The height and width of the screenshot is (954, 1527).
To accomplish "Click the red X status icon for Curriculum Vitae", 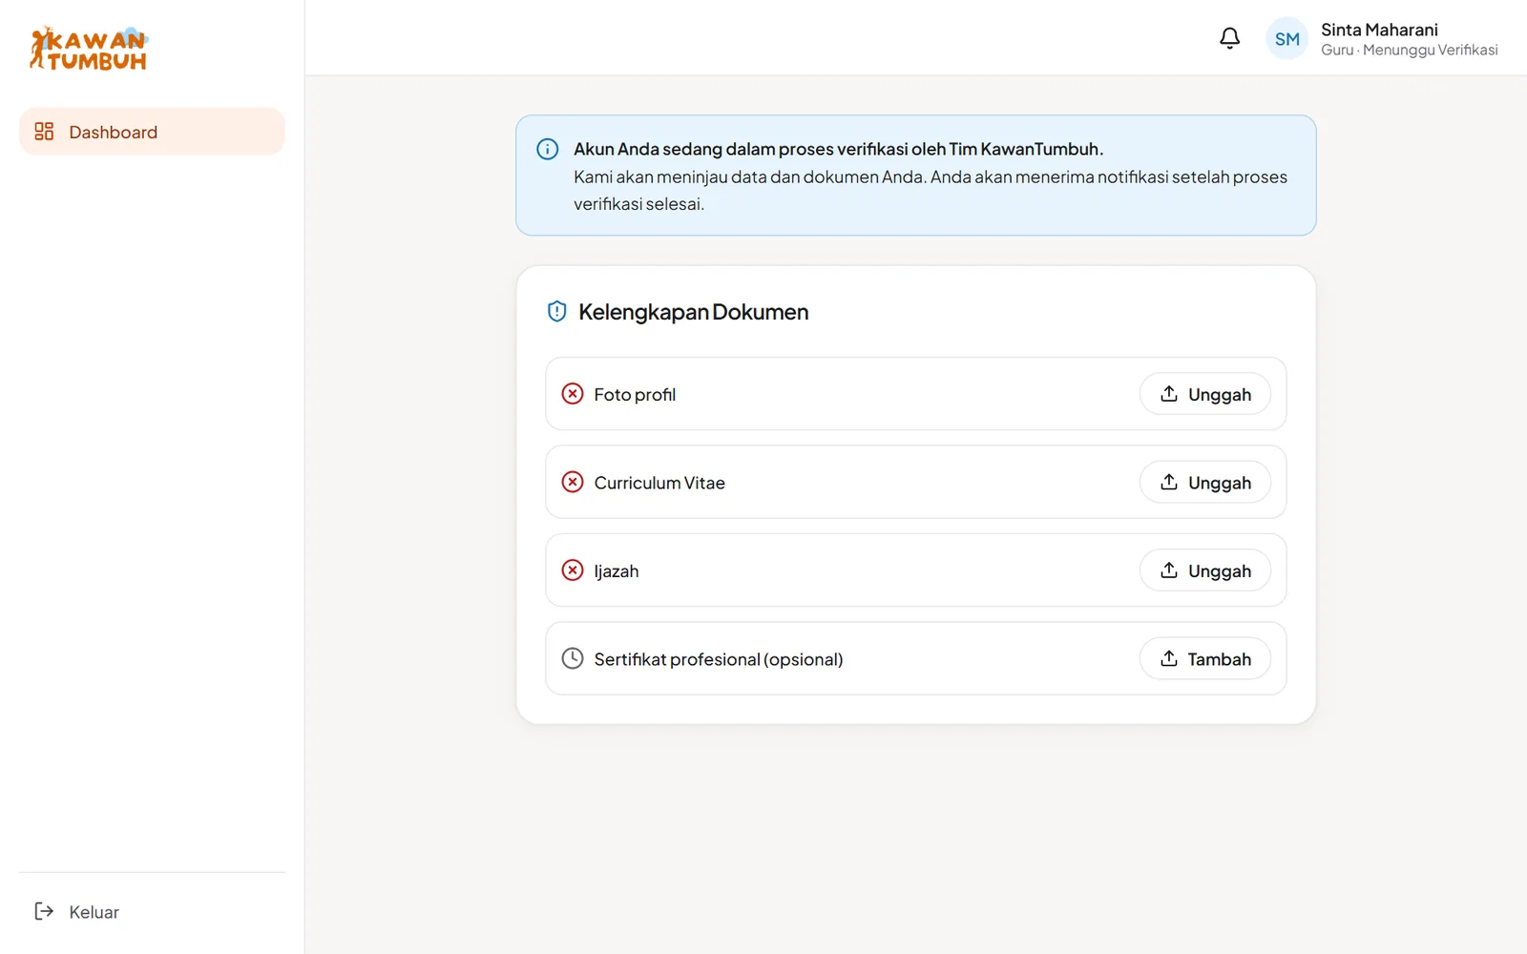I will point(573,482).
